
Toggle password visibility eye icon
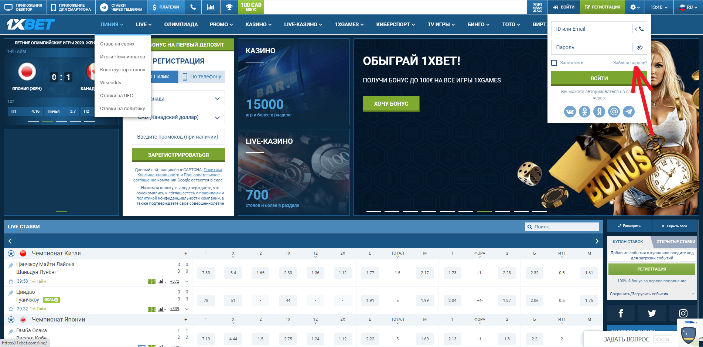[639, 47]
